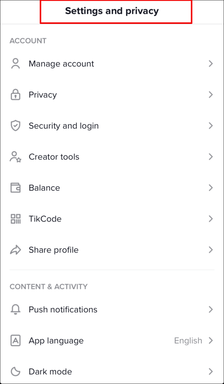Tap the Settings and privacy header
Screen dimensions: 224x384
(112, 11)
